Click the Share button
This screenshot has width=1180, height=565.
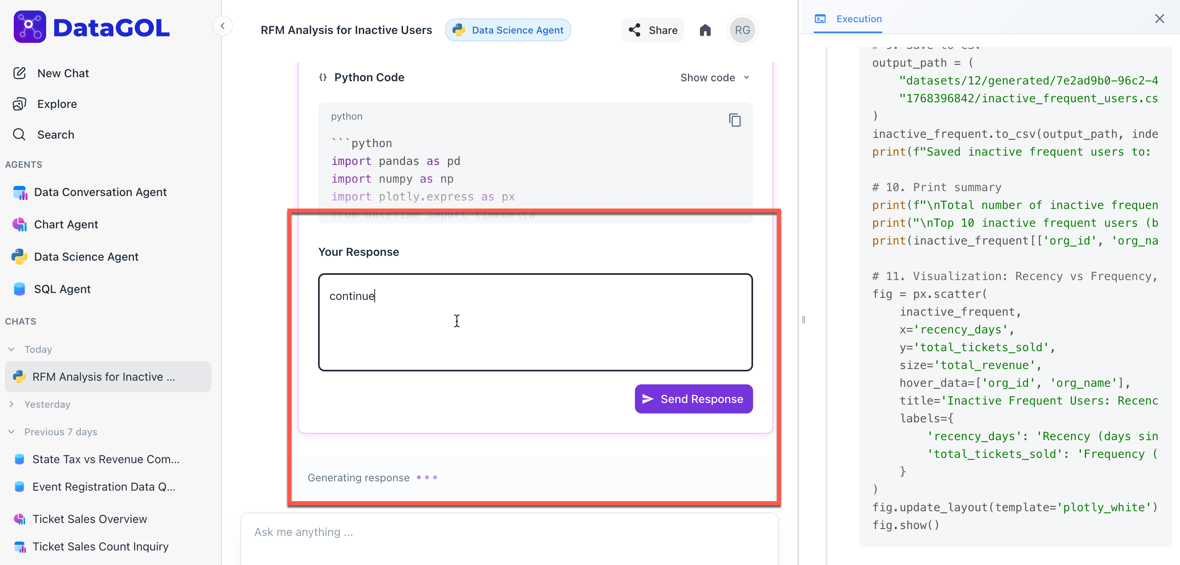[653, 30]
